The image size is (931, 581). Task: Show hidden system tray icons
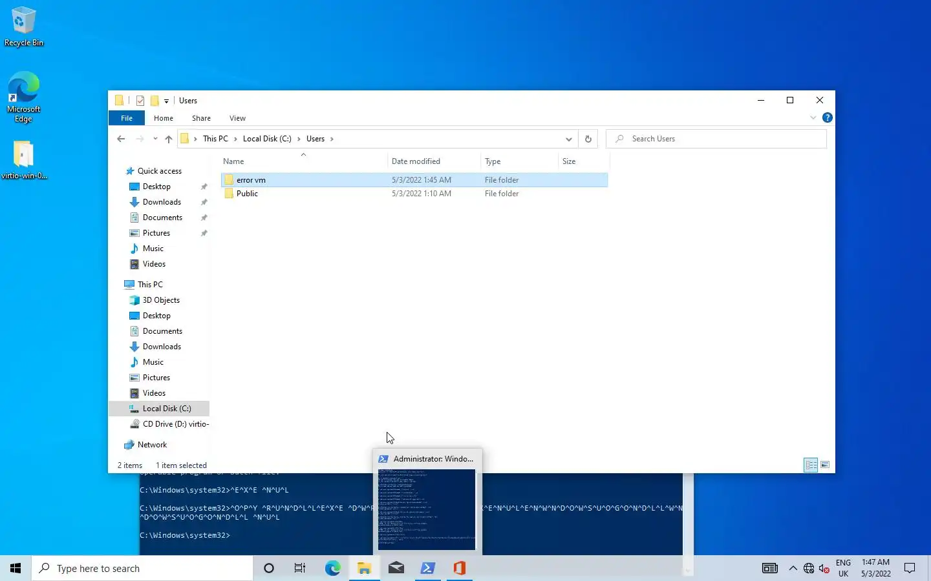pyautogui.click(x=793, y=568)
